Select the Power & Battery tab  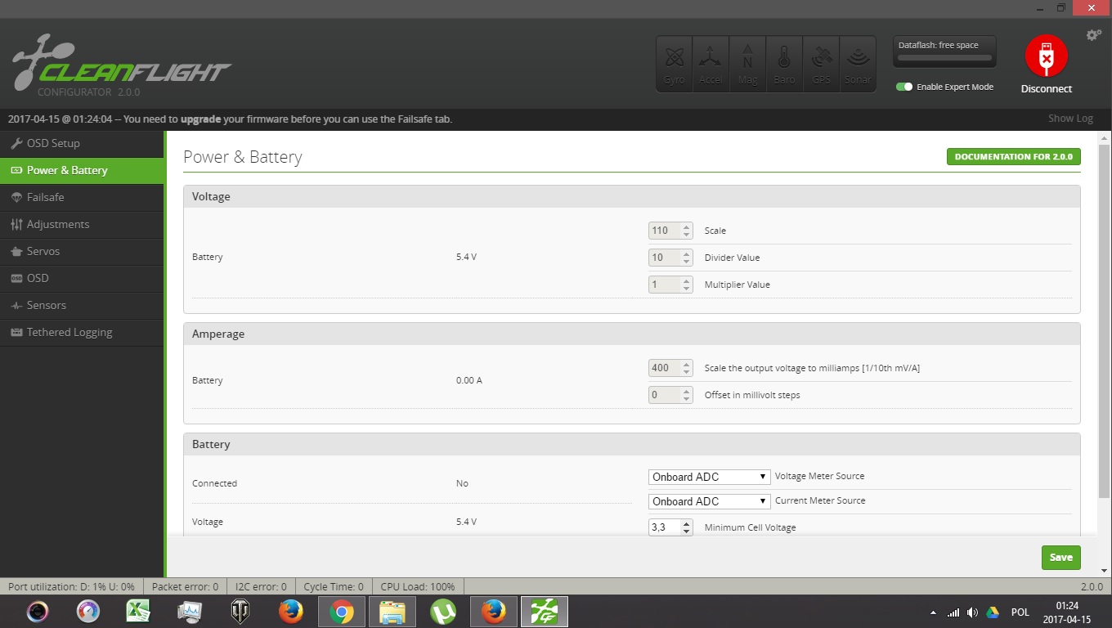point(82,170)
